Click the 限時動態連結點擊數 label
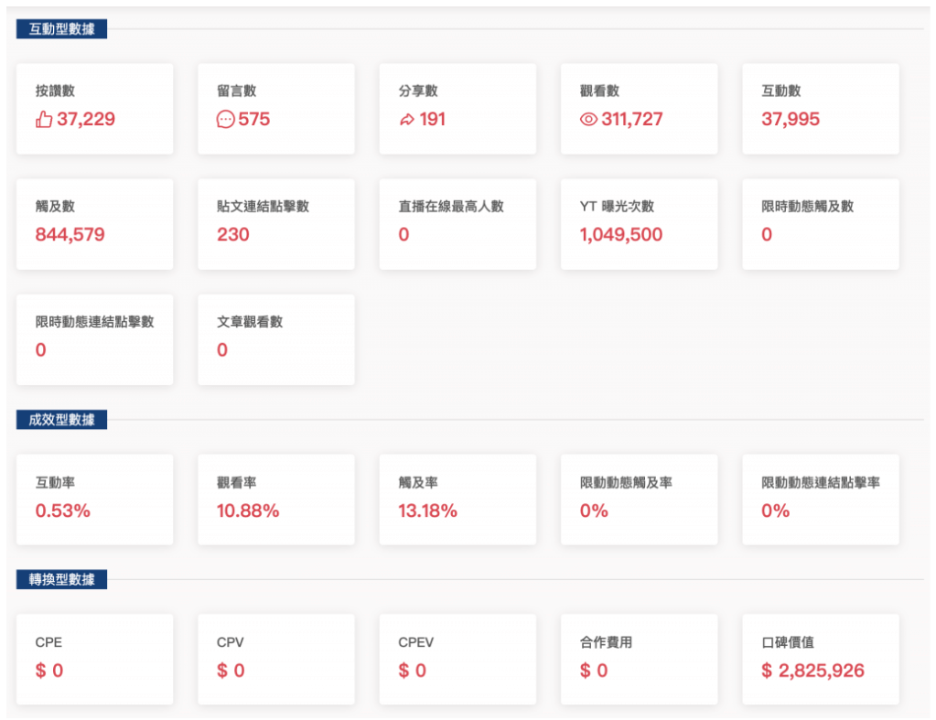Viewport: 936px width, 720px height. pos(94,321)
